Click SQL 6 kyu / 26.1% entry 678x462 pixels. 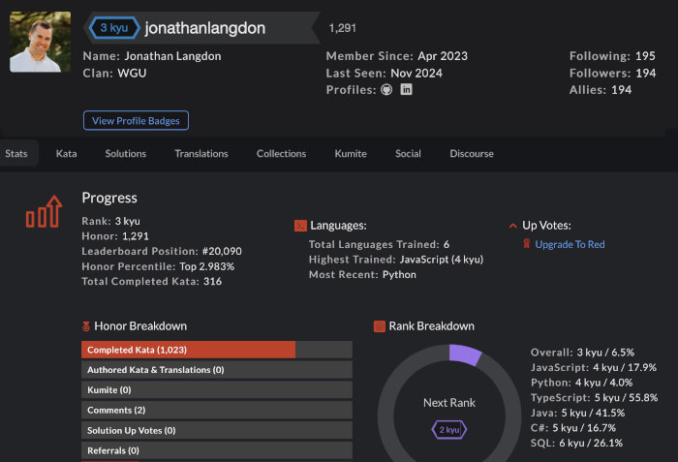577,443
